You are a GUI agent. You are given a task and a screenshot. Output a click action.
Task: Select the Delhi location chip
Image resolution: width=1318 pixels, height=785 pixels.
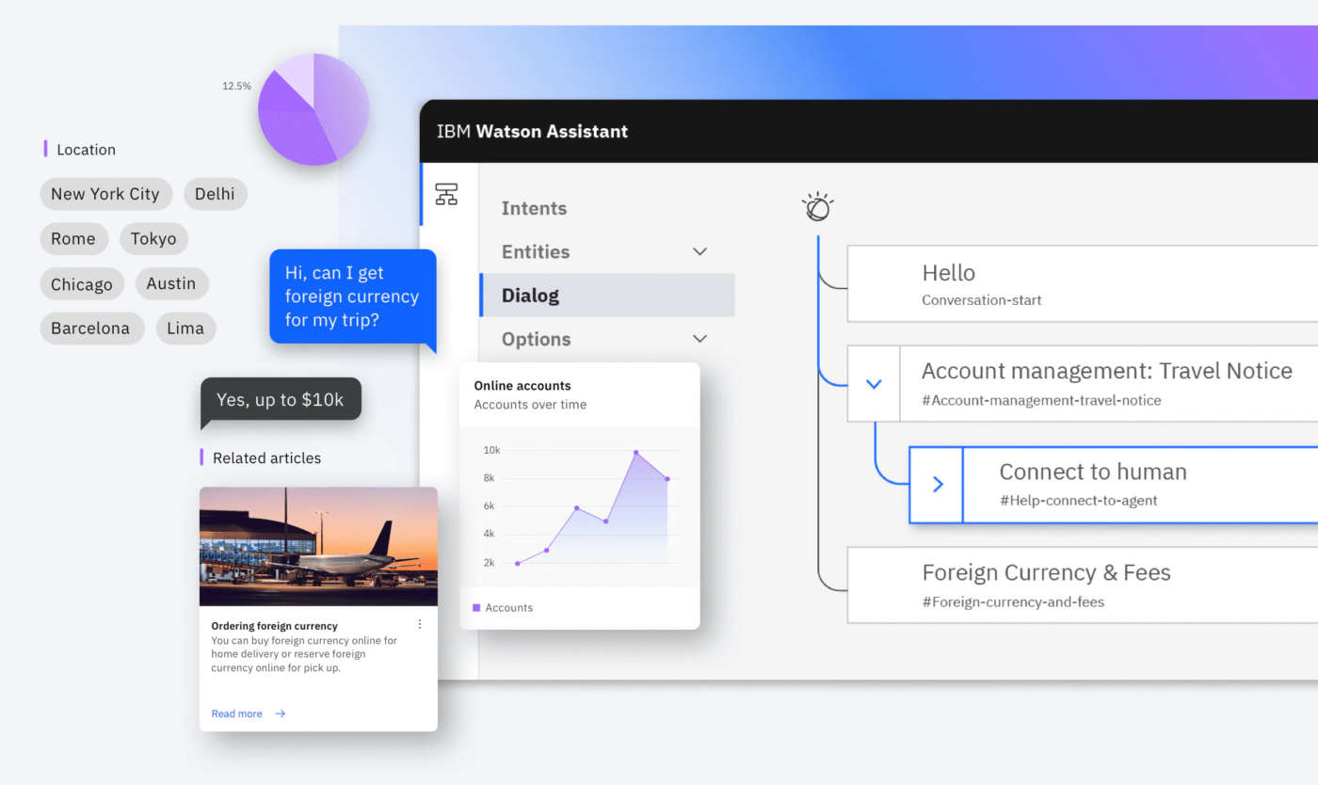point(215,194)
